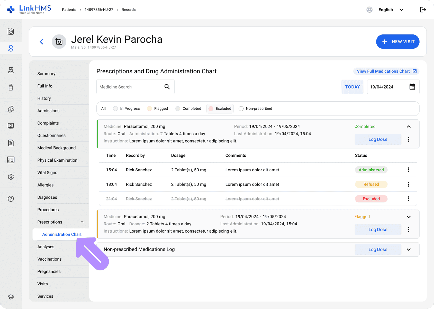Click the New Visit button
The height and width of the screenshot is (309, 434).
click(397, 42)
